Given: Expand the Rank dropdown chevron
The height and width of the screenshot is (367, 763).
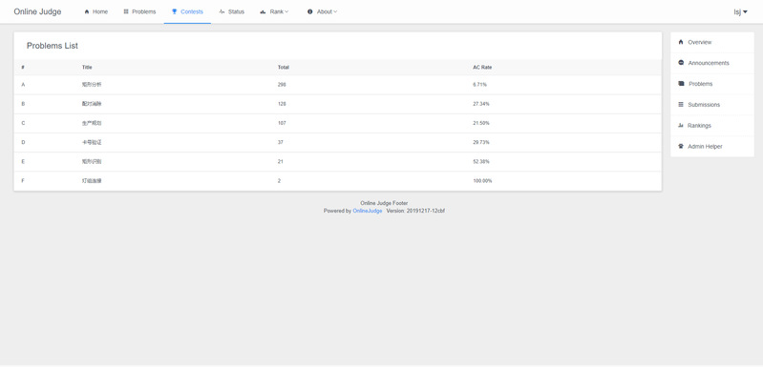Looking at the screenshot, I should coord(286,11).
